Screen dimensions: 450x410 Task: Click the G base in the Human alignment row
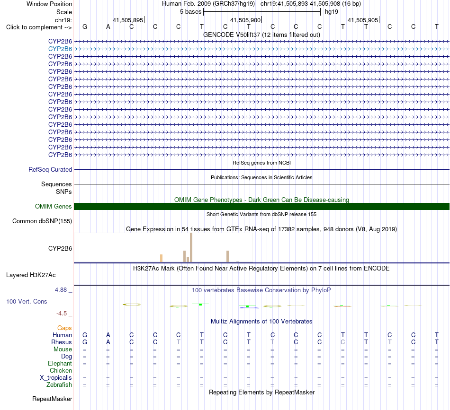85,335
